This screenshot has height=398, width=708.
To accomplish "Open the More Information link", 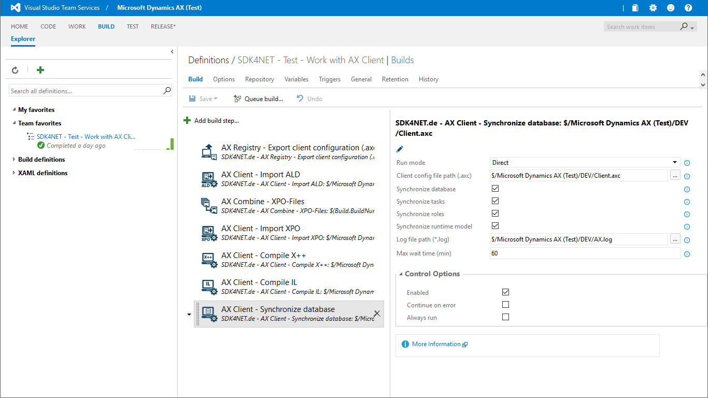I will (436, 344).
